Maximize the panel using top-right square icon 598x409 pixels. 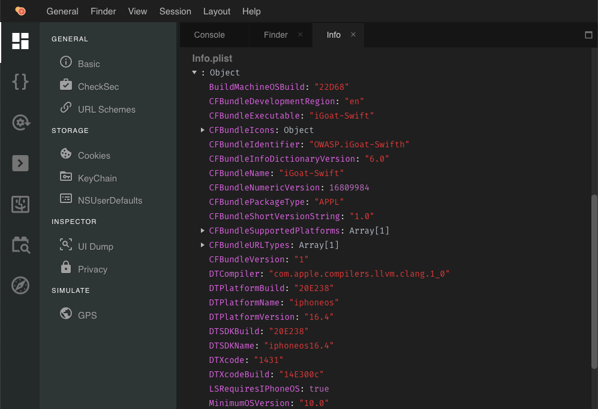(588, 35)
